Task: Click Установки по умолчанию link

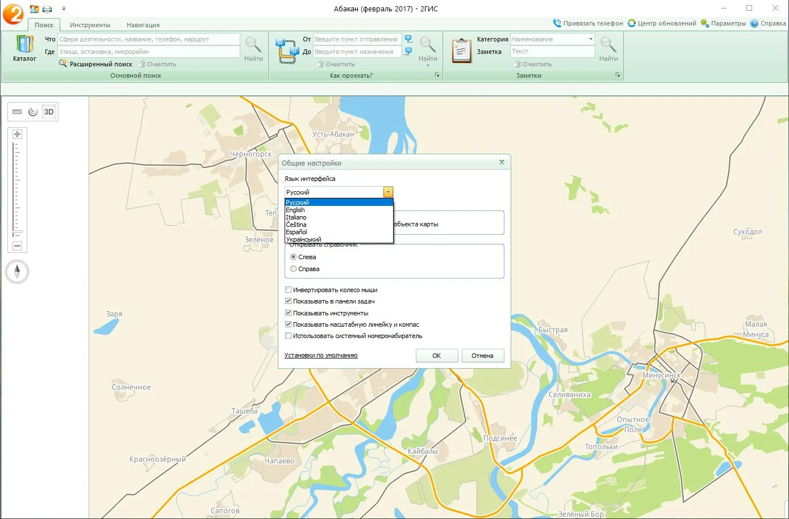Action: click(x=321, y=355)
